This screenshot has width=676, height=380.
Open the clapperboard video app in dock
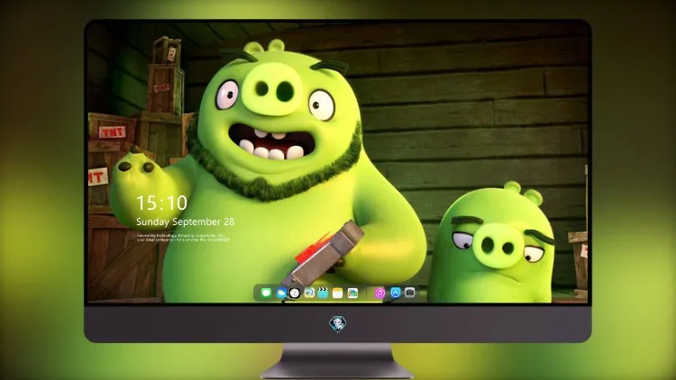pos(323,293)
